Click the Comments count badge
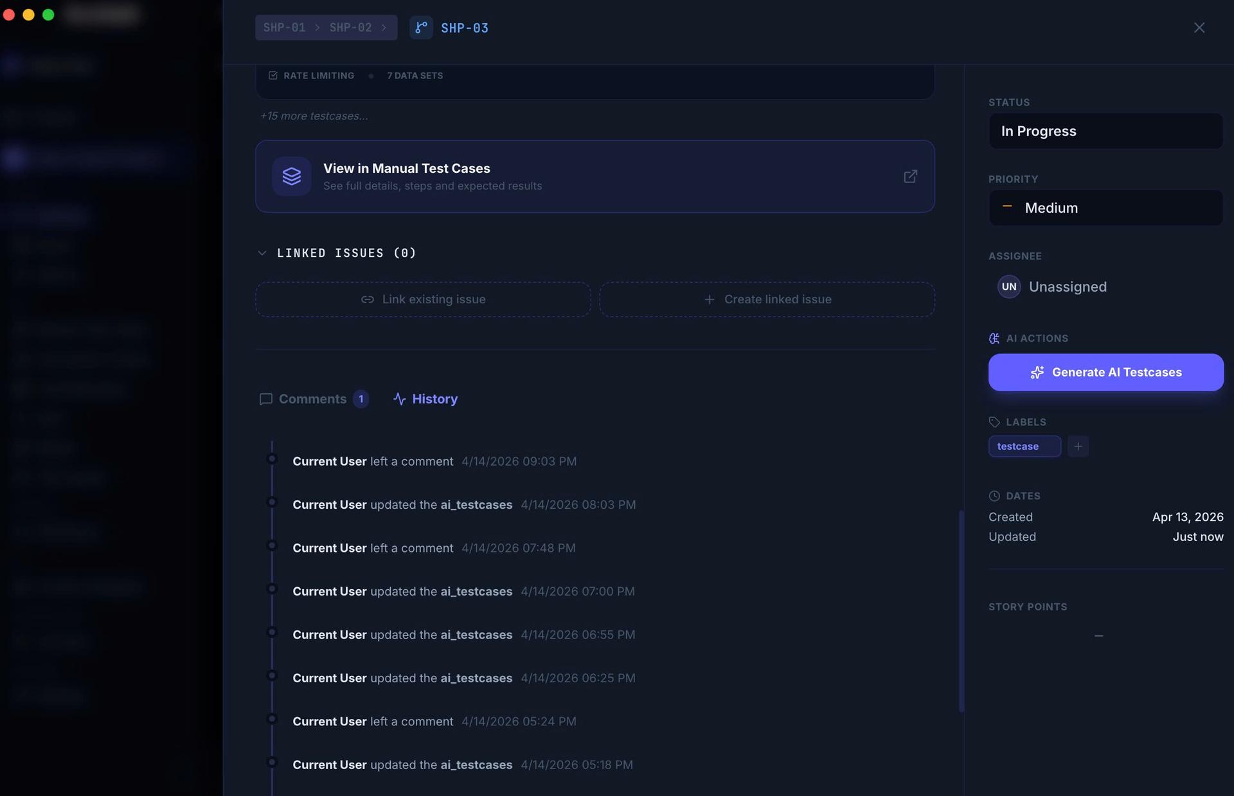This screenshot has width=1234, height=796. point(361,399)
